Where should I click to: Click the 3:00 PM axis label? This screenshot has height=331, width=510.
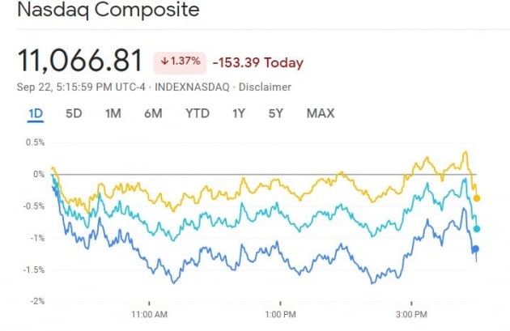tap(410, 313)
